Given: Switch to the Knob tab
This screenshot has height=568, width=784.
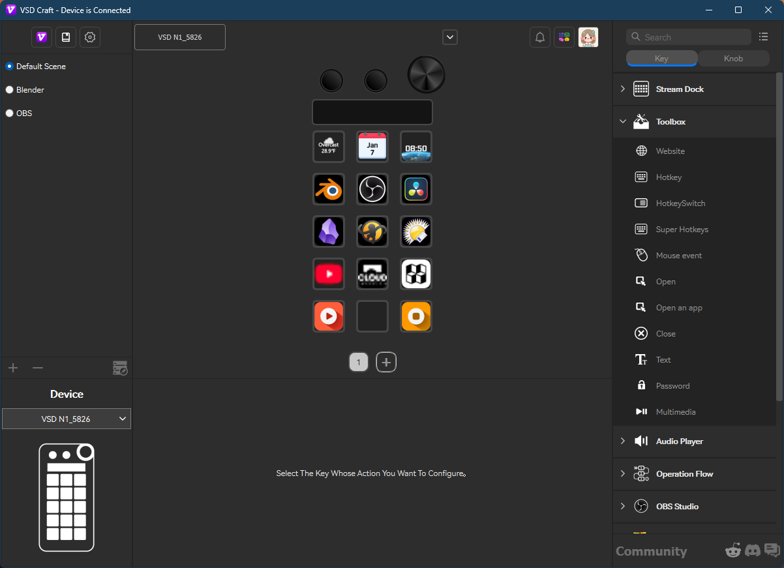Looking at the screenshot, I should [733, 59].
